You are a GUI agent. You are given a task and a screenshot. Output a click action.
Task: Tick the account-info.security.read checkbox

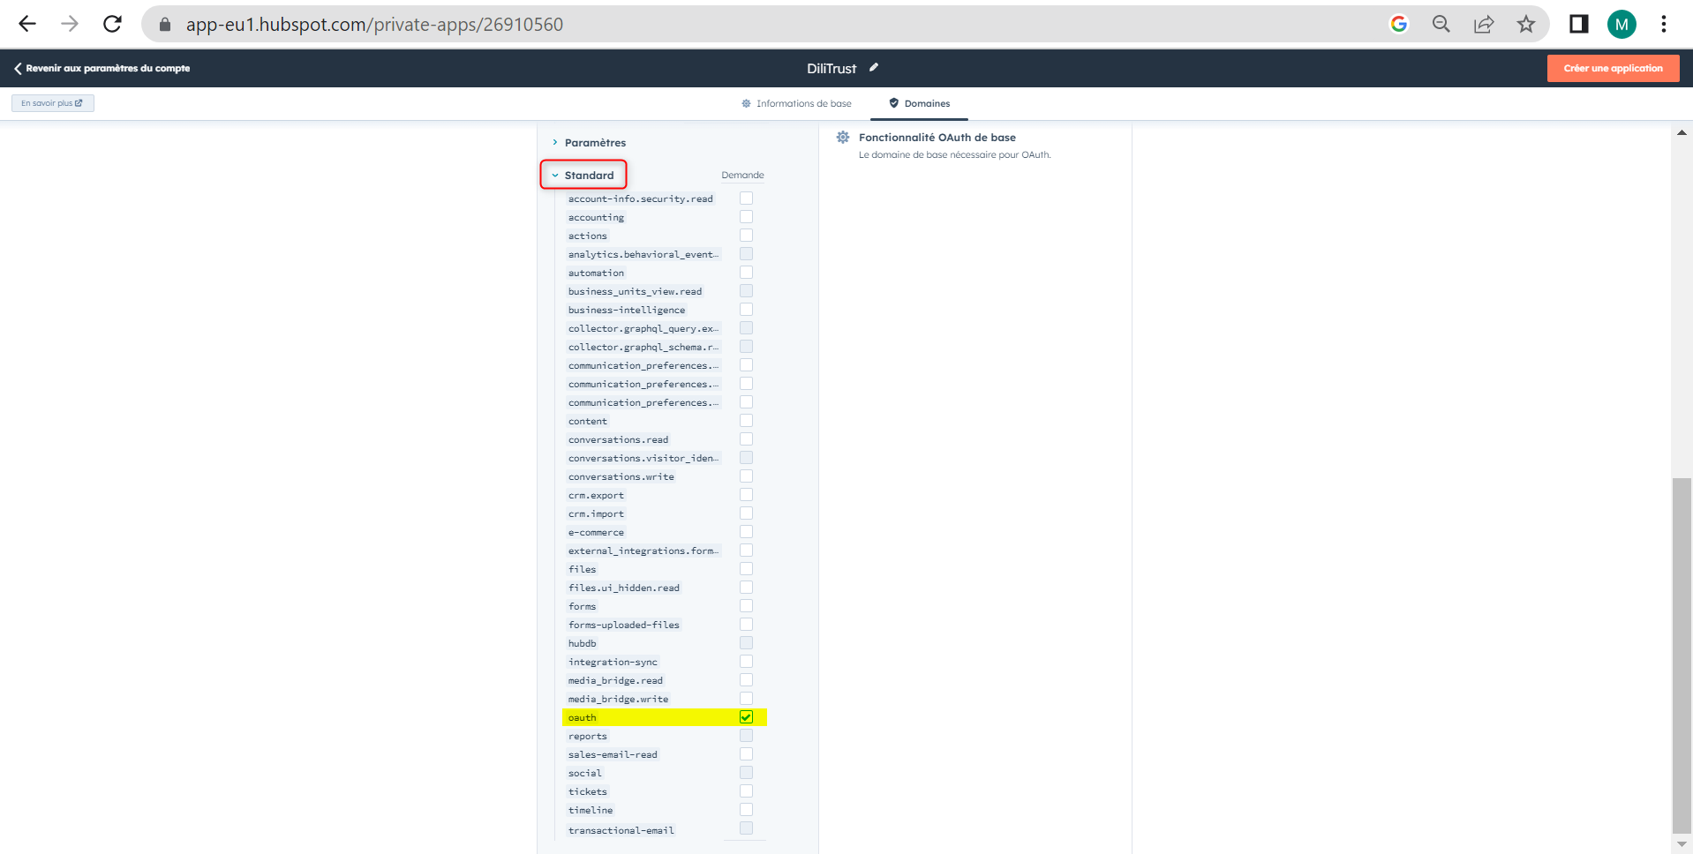click(746, 199)
